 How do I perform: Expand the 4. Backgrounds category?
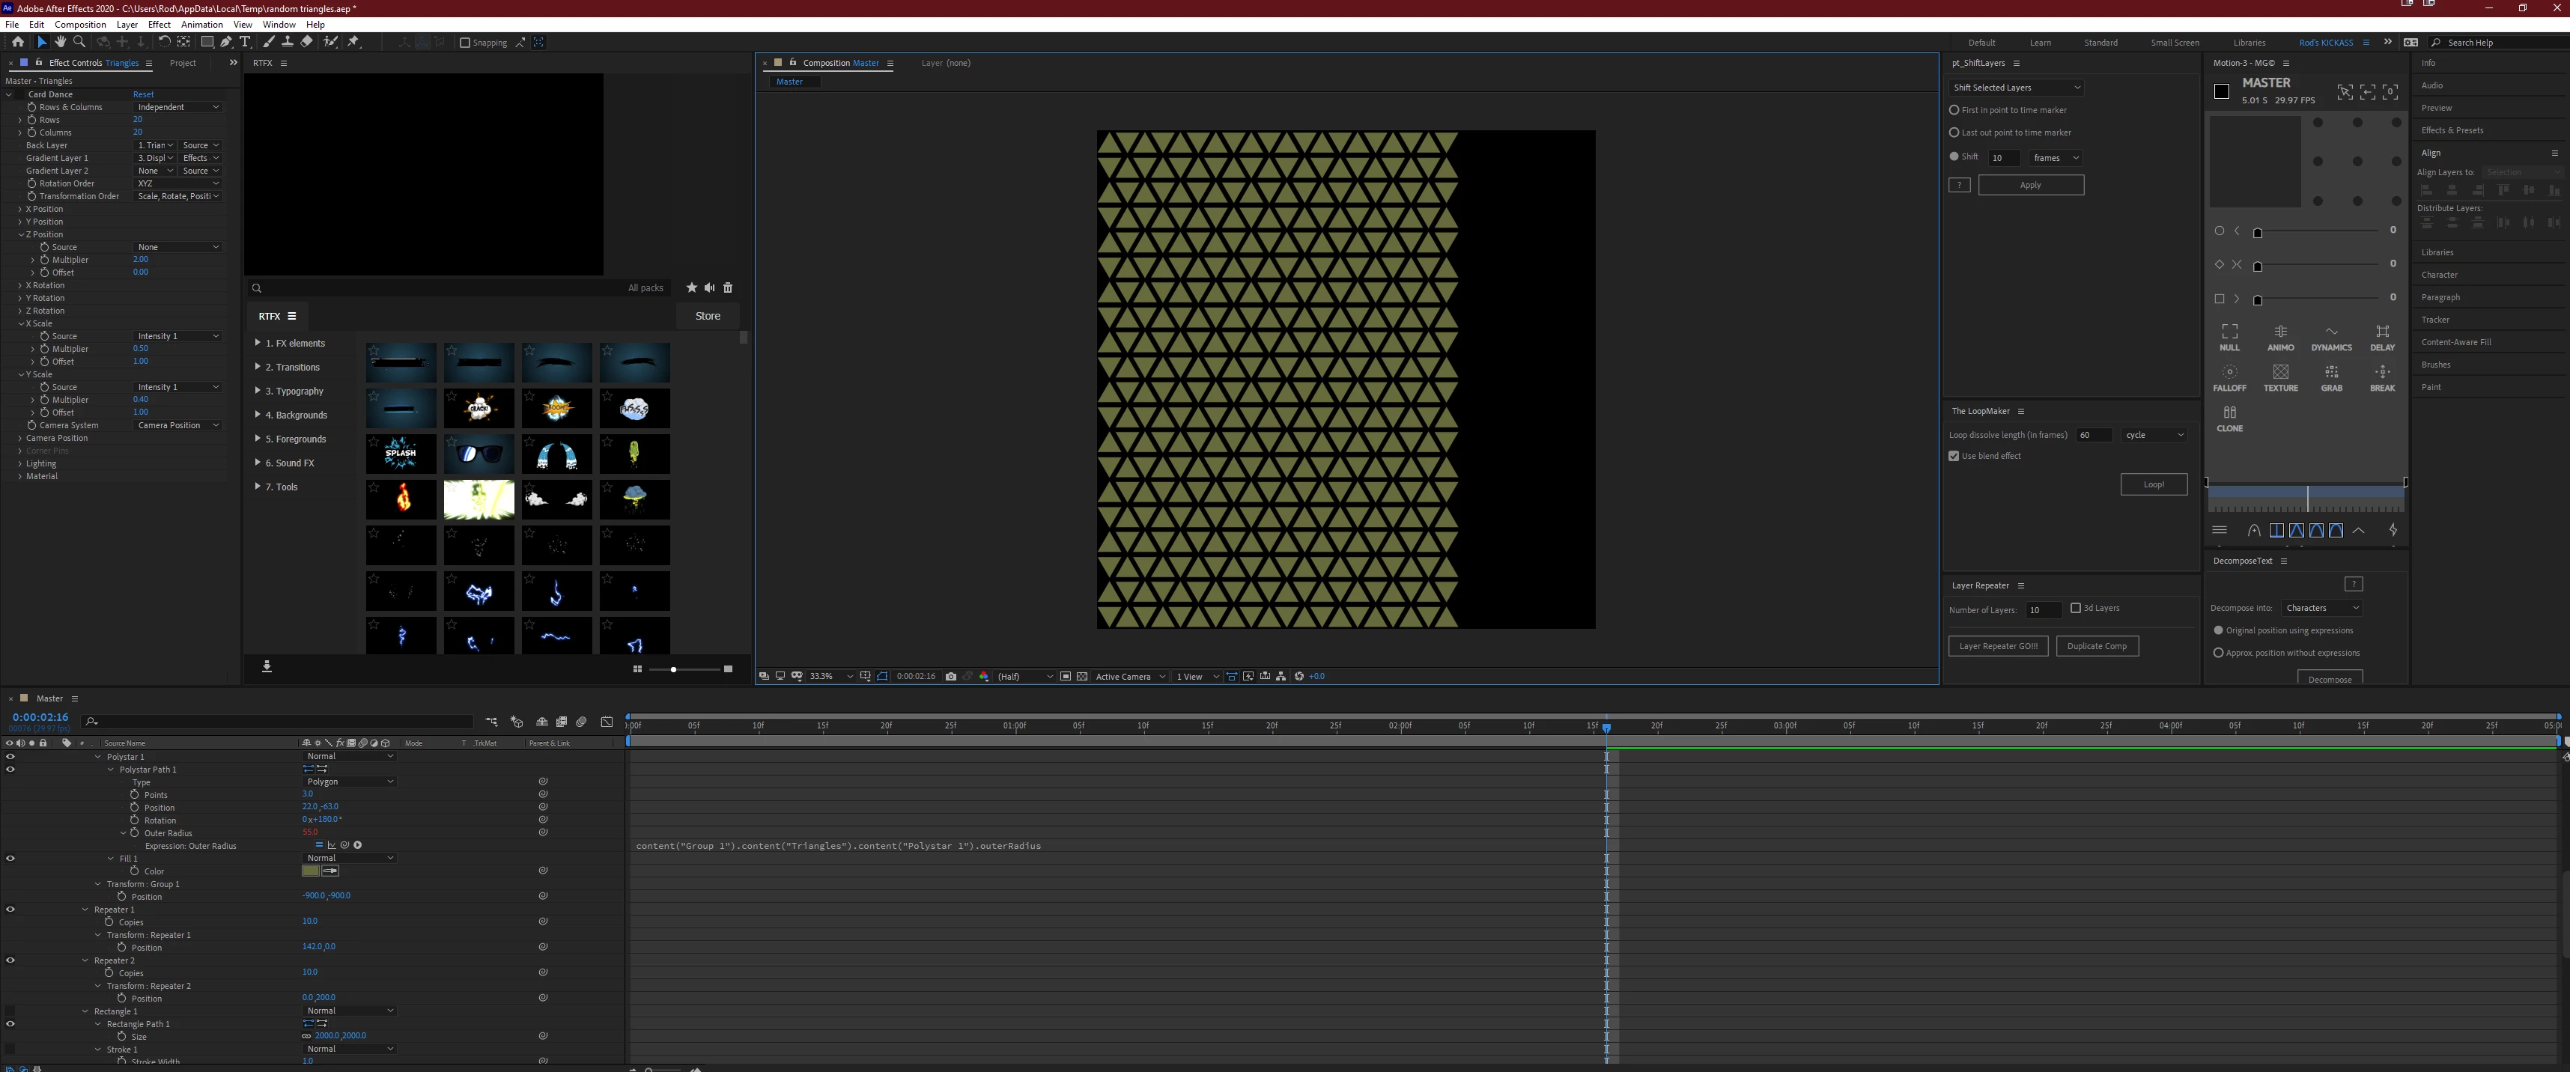[258, 415]
